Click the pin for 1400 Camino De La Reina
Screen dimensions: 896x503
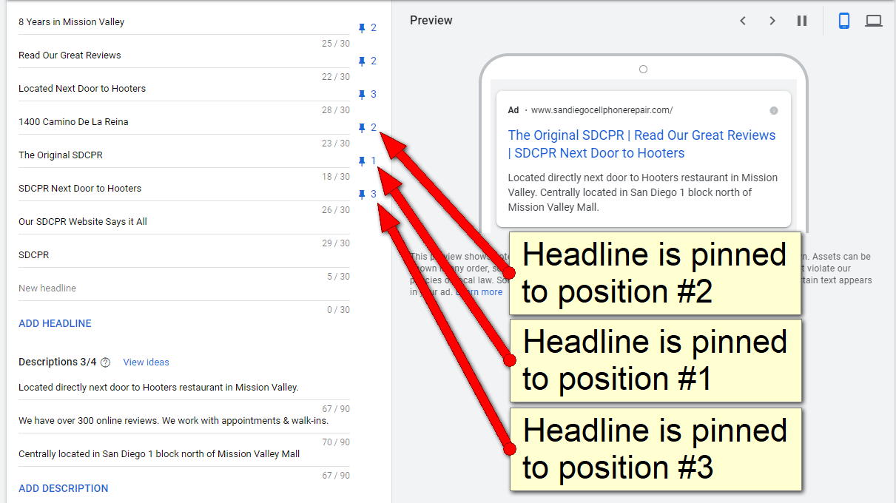pos(367,128)
